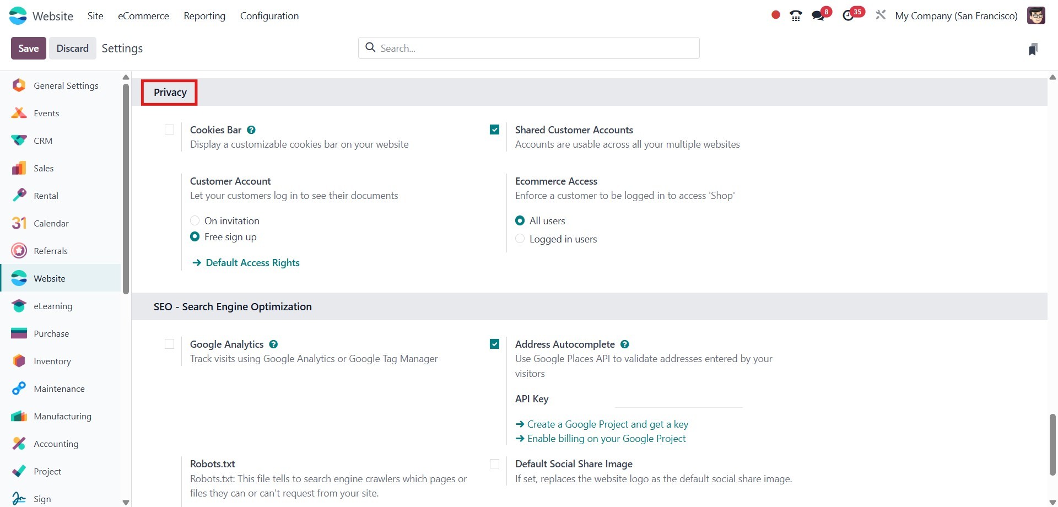
Task: Open the Inventory settings tab
Action: (x=52, y=361)
